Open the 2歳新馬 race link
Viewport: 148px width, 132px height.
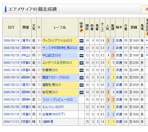[48, 122]
